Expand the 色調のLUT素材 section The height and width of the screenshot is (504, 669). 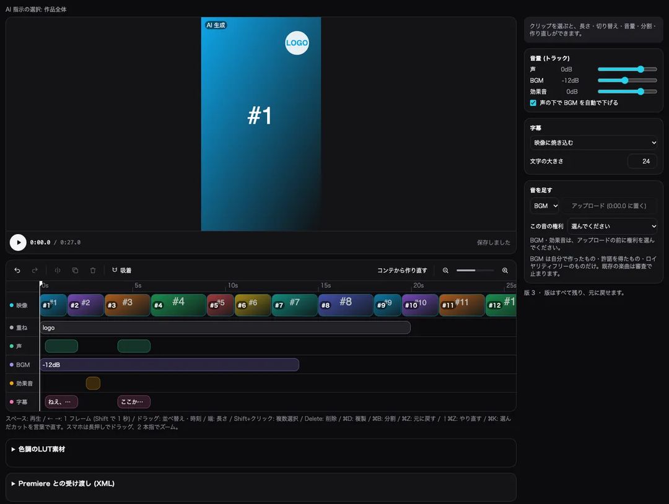[x=38, y=449]
